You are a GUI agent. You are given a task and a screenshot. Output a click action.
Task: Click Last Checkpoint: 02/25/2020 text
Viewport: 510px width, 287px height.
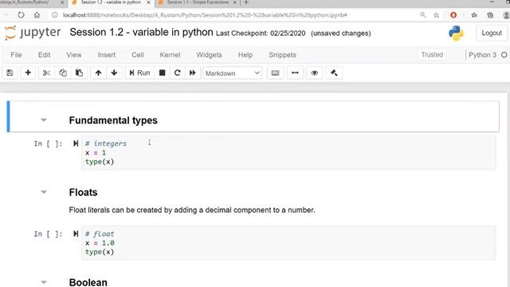pos(261,33)
